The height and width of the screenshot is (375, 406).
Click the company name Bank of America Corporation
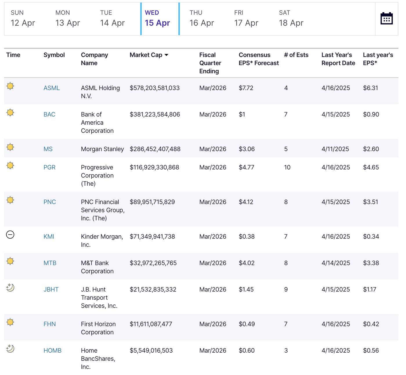coord(97,123)
